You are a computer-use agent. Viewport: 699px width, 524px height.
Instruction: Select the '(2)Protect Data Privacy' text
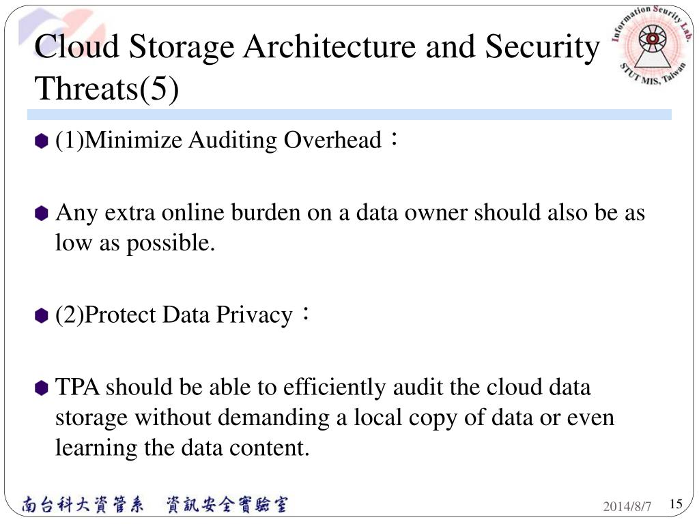click(x=174, y=315)
